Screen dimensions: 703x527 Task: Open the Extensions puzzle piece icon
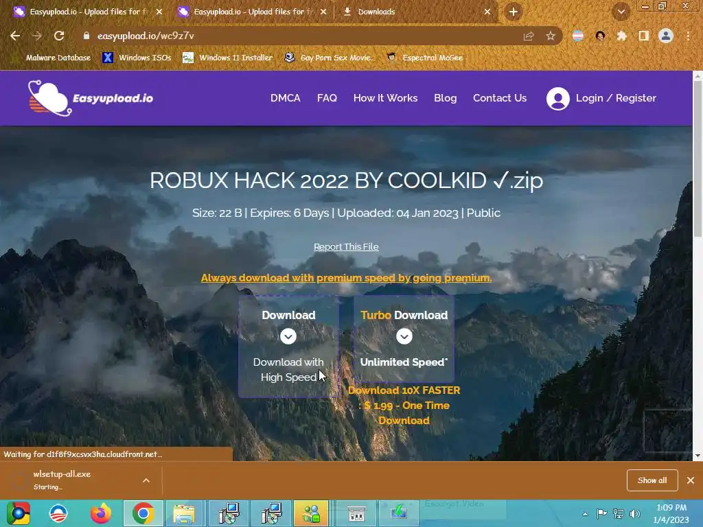tap(621, 36)
